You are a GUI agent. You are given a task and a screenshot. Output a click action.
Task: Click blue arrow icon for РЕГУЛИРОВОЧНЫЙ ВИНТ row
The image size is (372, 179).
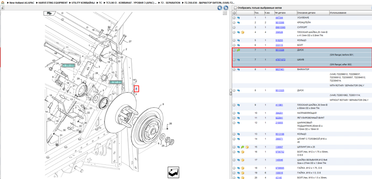point(238,118)
